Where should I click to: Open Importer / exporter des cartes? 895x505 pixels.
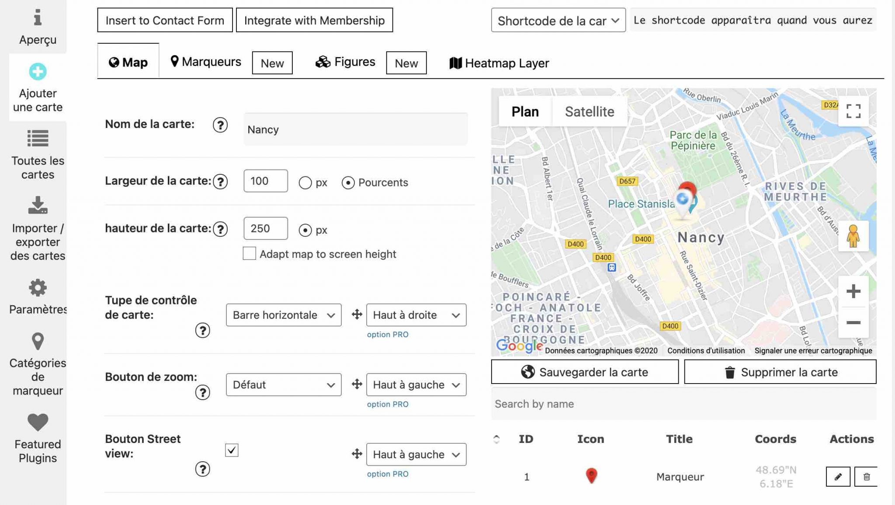point(38,228)
